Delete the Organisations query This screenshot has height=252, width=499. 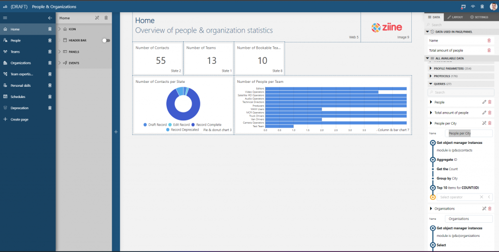coord(490,209)
